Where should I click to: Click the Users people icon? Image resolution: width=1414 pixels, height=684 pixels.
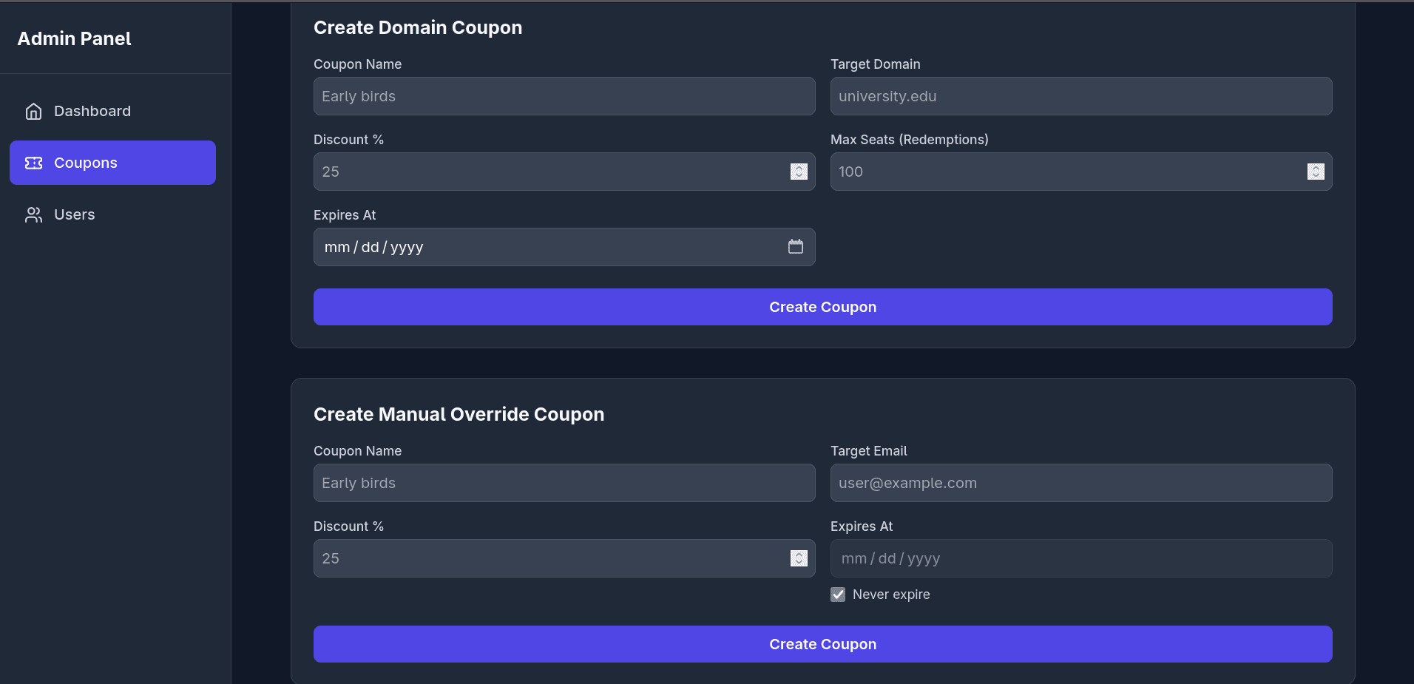33,214
